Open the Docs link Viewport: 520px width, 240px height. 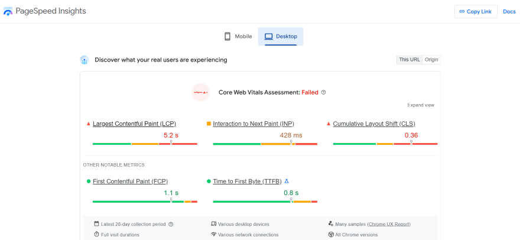pos(509,12)
